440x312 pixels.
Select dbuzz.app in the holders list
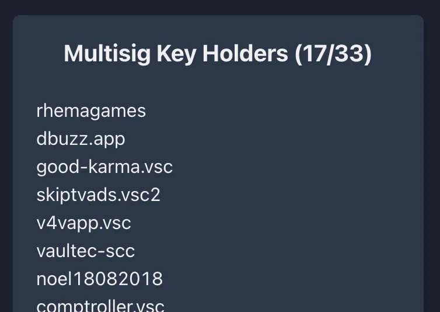(81, 138)
